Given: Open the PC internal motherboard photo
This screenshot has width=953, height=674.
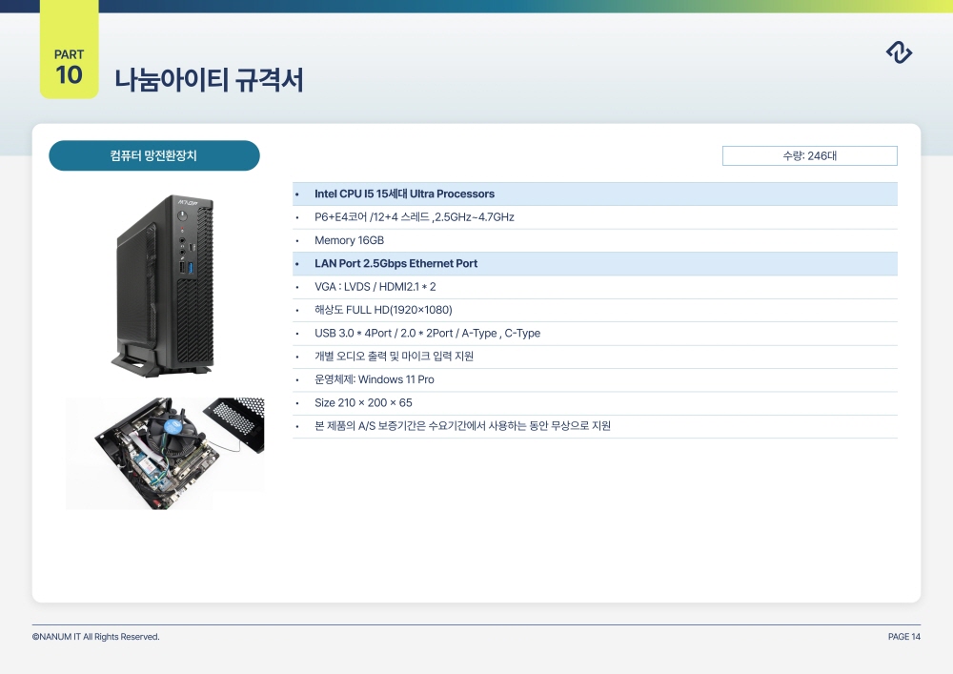Looking at the screenshot, I should click(x=165, y=453).
